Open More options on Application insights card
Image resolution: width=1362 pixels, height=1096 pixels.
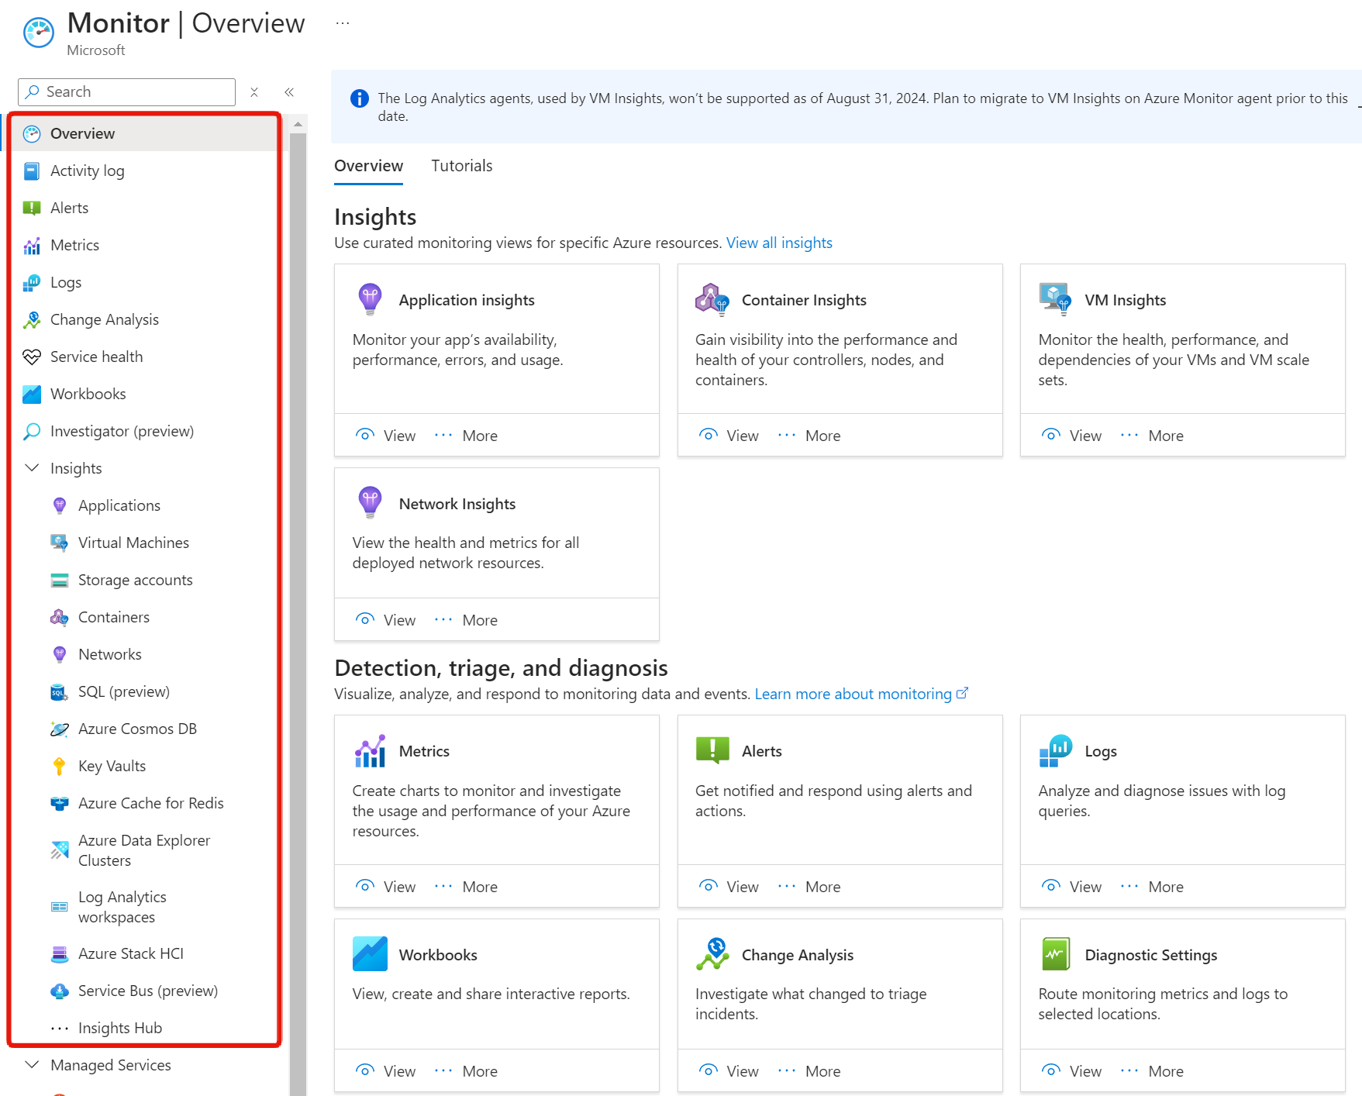point(466,436)
